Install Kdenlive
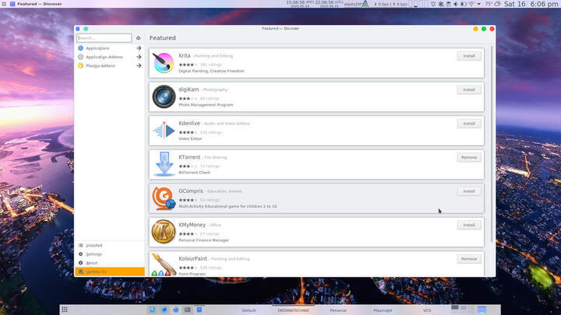The height and width of the screenshot is (315, 561). point(469,124)
